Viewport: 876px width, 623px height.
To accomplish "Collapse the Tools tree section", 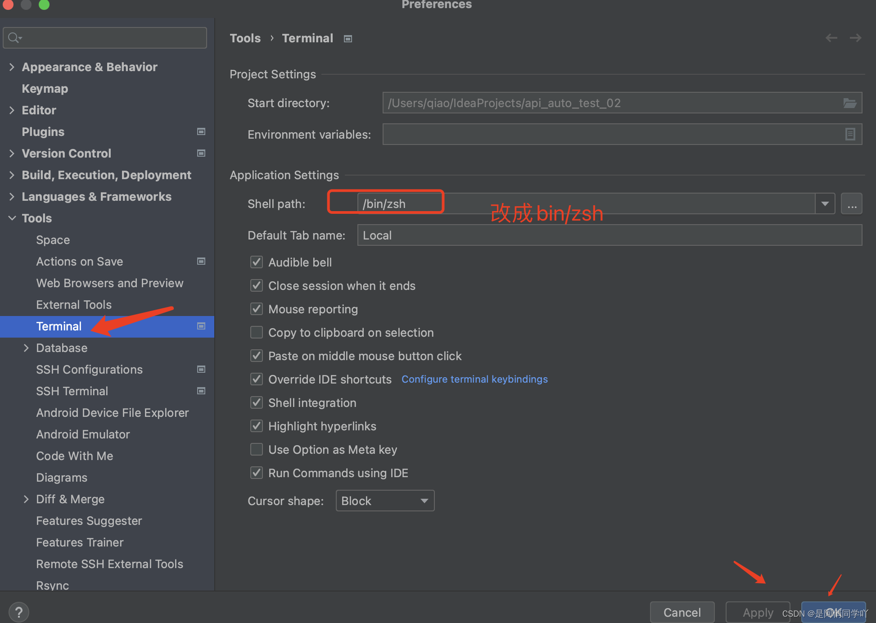I will [x=12, y=218].
